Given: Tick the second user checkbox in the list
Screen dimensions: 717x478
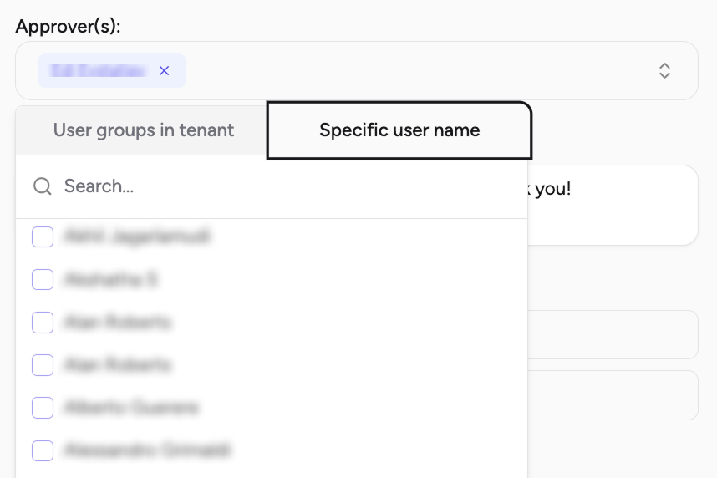Looking at the screenshot, I should point(43,279).
